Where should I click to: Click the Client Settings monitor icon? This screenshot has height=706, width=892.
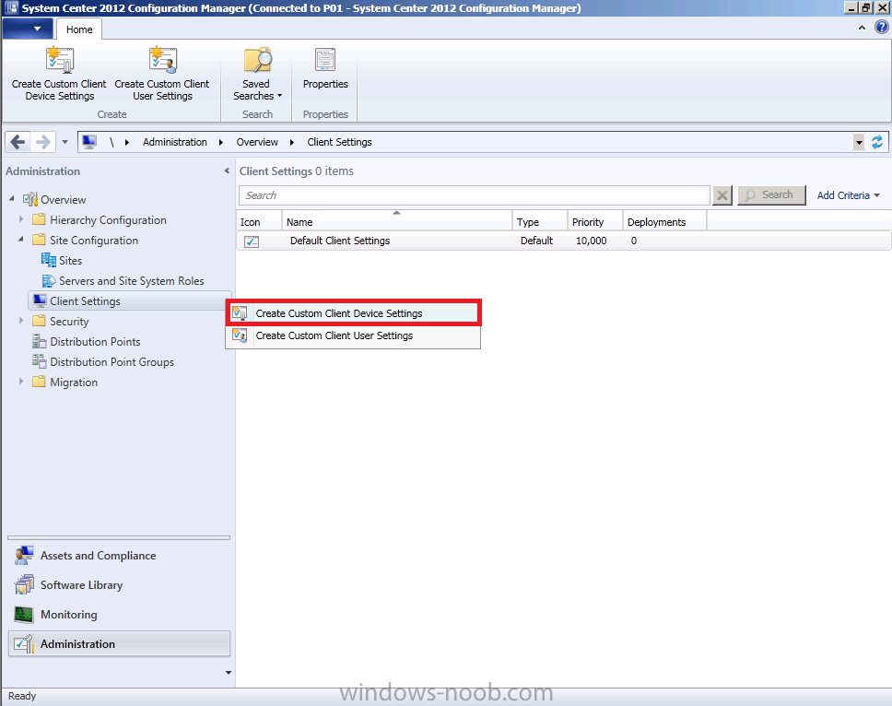tap(40, 300)
